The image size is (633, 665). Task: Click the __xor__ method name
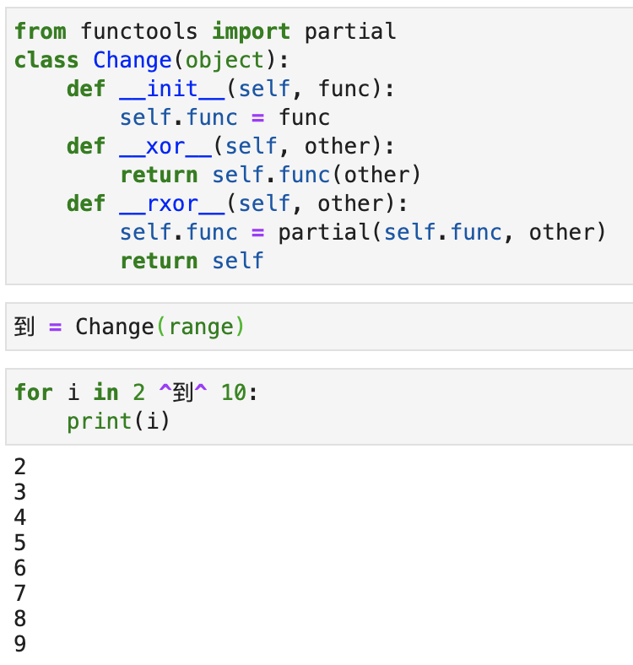[x=165, y=146]
